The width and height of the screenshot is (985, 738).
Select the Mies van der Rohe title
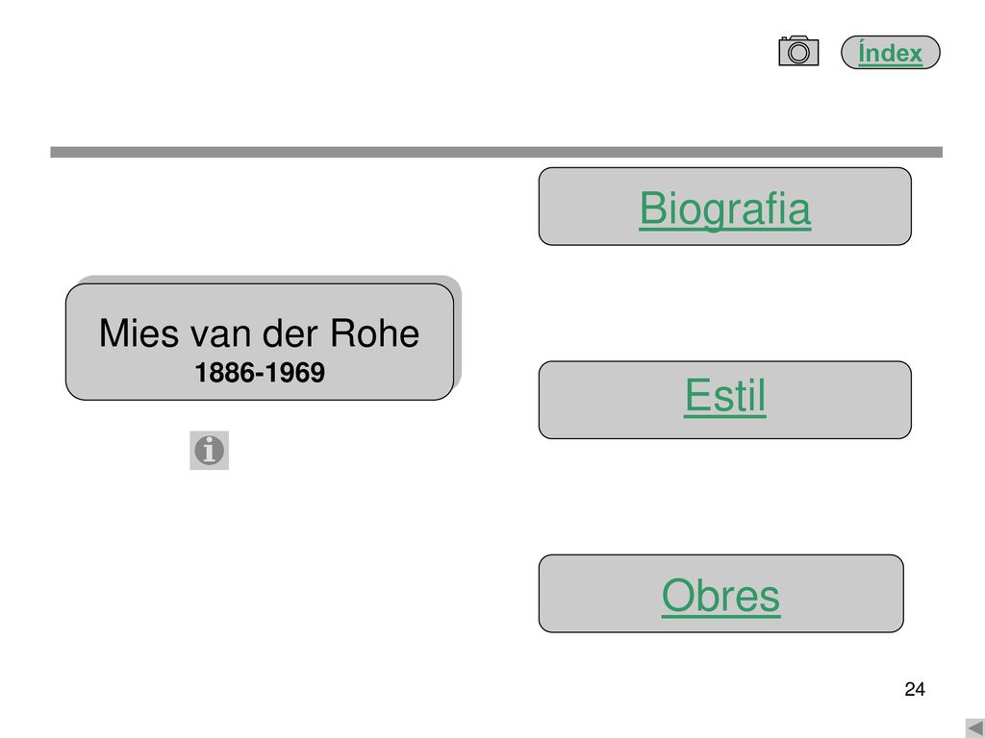(259, 332)
